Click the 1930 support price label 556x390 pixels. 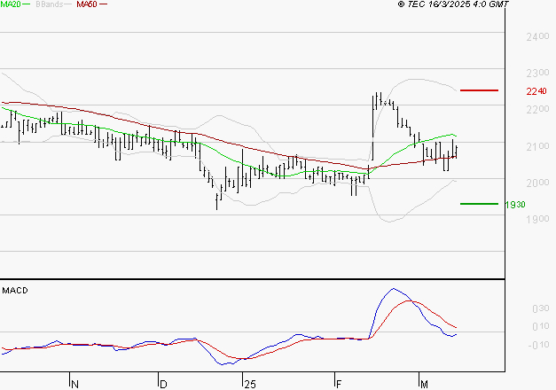tap(515, 205)
